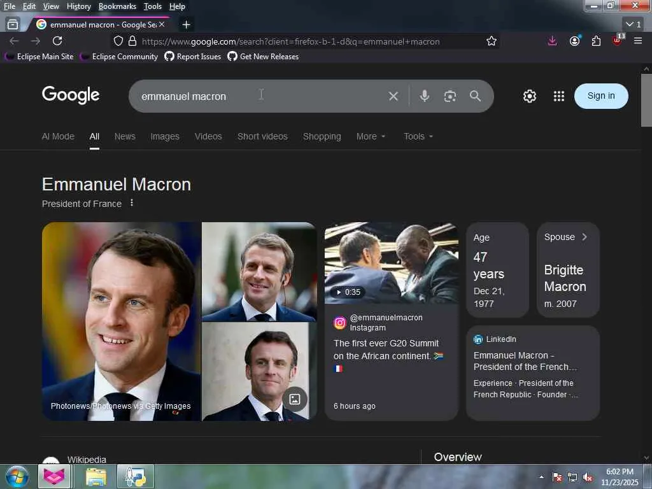Click the browser forward arrow
The image size is (652, 489).
click(36, 41)
